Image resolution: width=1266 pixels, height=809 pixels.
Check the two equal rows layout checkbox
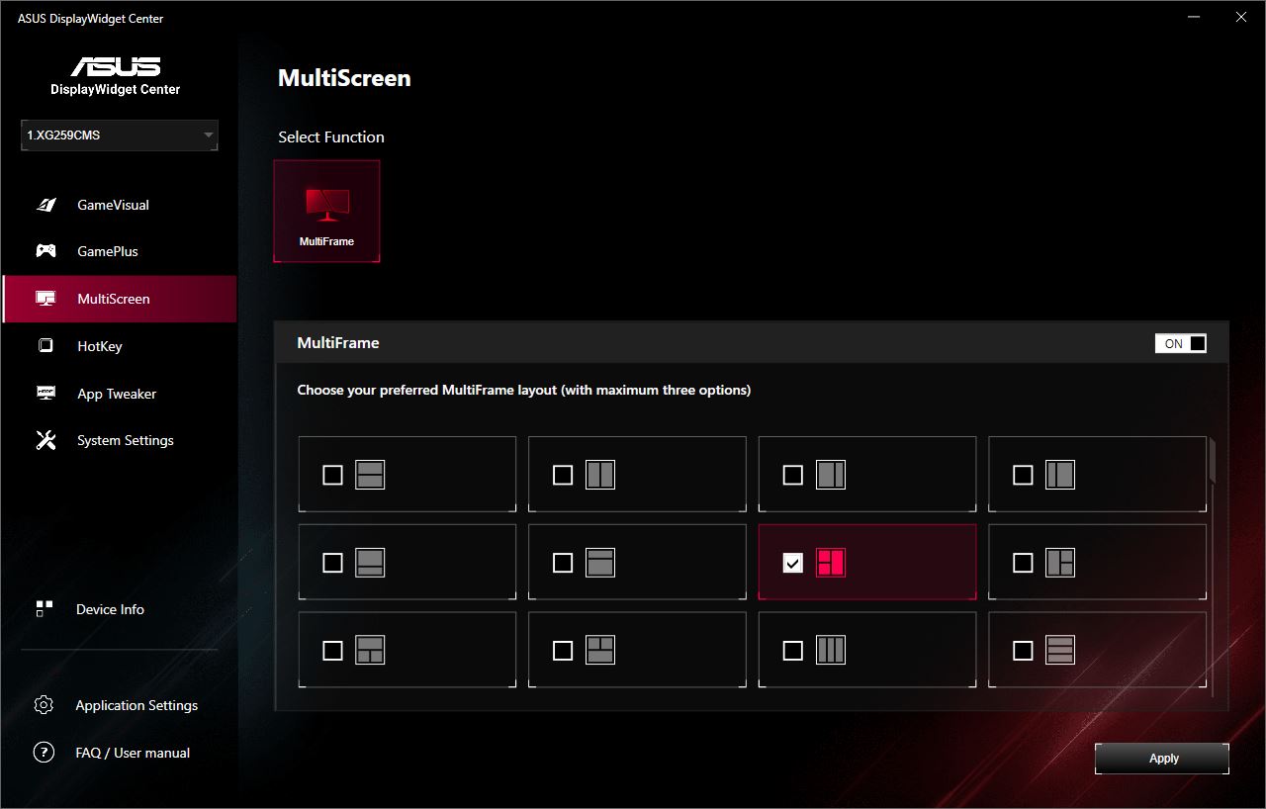(x=333, y=475)
